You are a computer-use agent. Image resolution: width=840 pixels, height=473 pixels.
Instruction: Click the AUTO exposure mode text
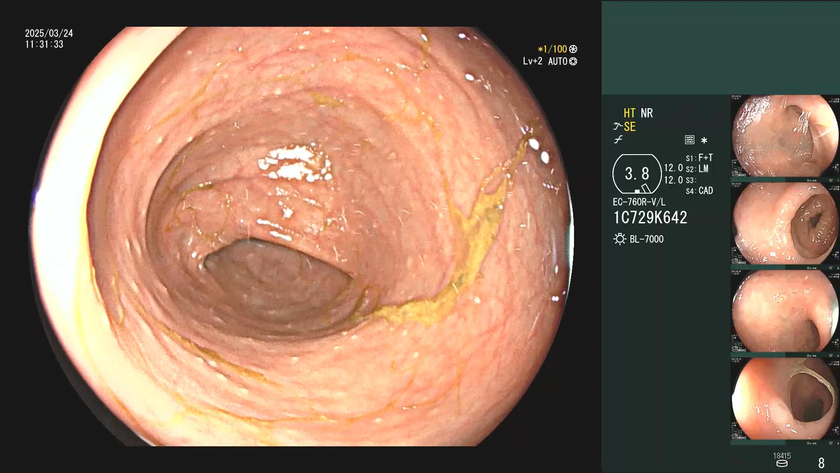[557, 61]
